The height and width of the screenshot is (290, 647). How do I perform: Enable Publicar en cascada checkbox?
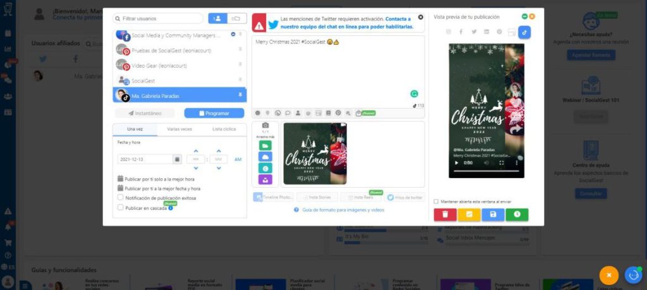[121, 208]
